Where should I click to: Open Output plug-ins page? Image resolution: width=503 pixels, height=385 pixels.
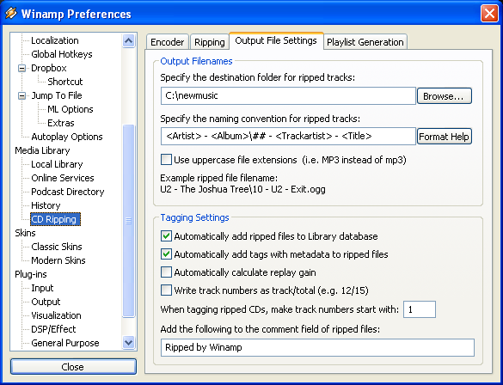click(x=46, y=302)
